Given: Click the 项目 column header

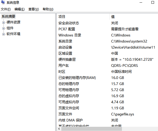Looking at the screenshot, I should click(x=83, y=17).
